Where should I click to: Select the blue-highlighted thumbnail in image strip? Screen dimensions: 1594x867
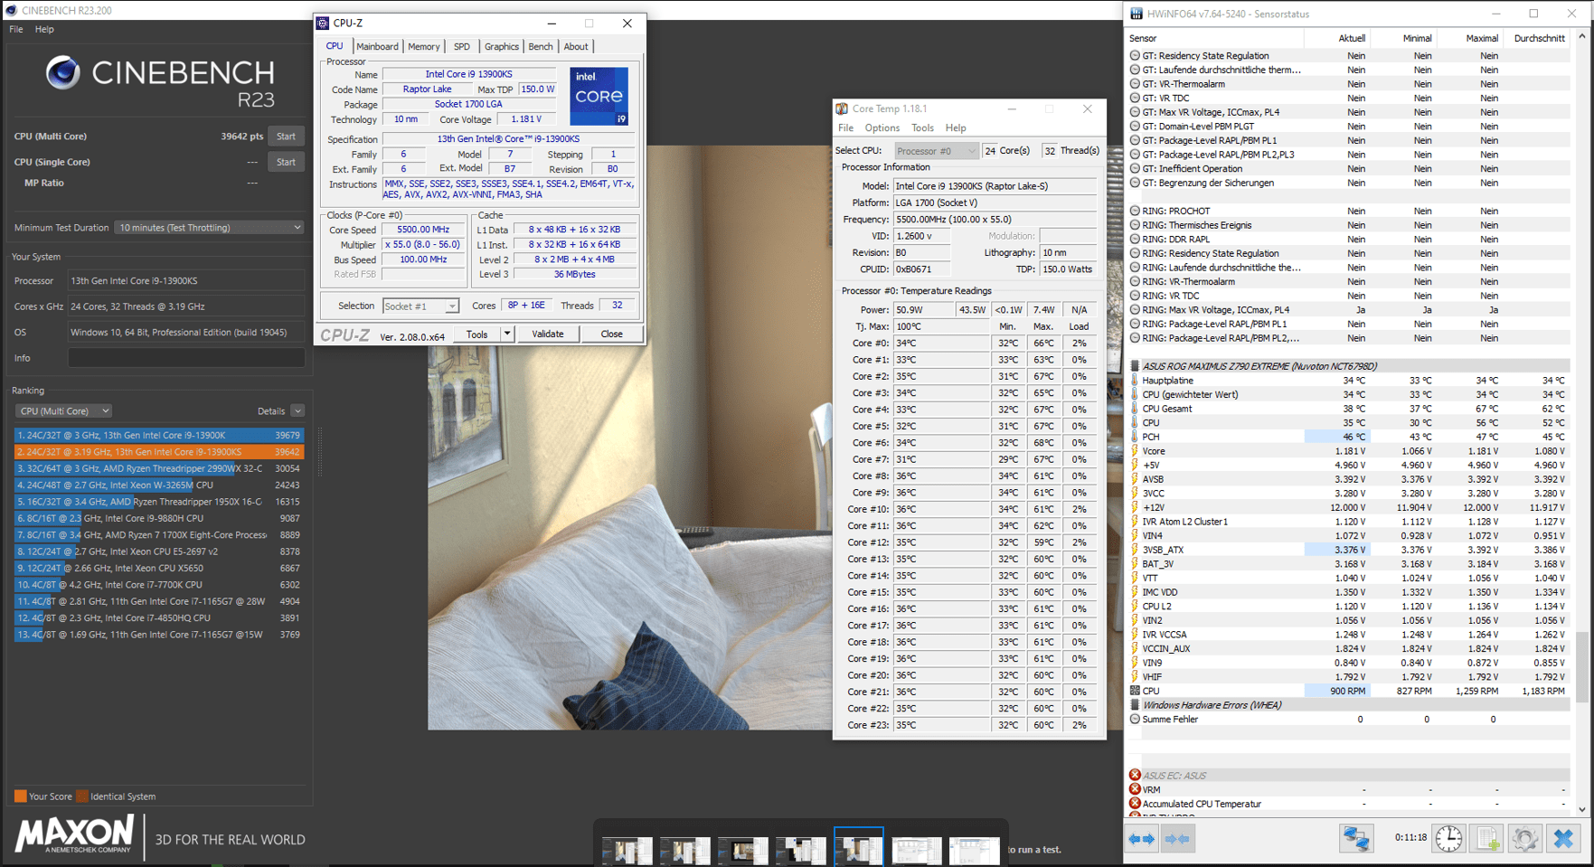point(858,847)
